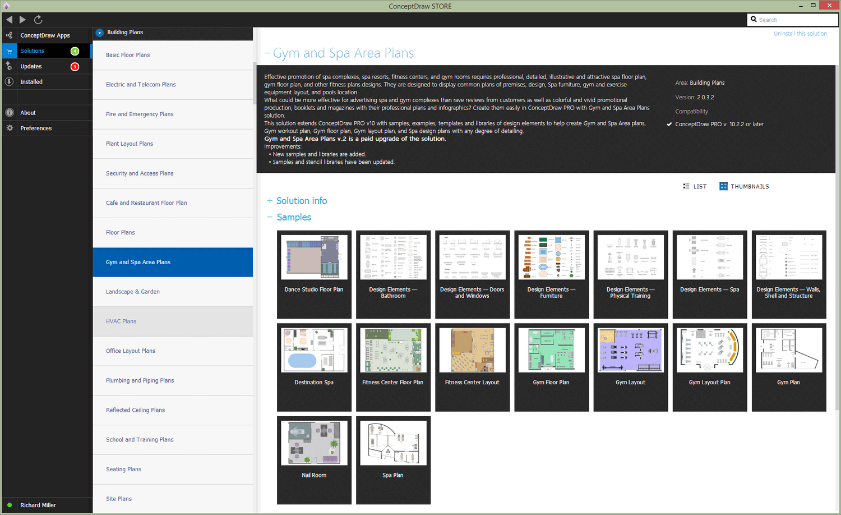Click the forward navigation arrow

(22, 20)
